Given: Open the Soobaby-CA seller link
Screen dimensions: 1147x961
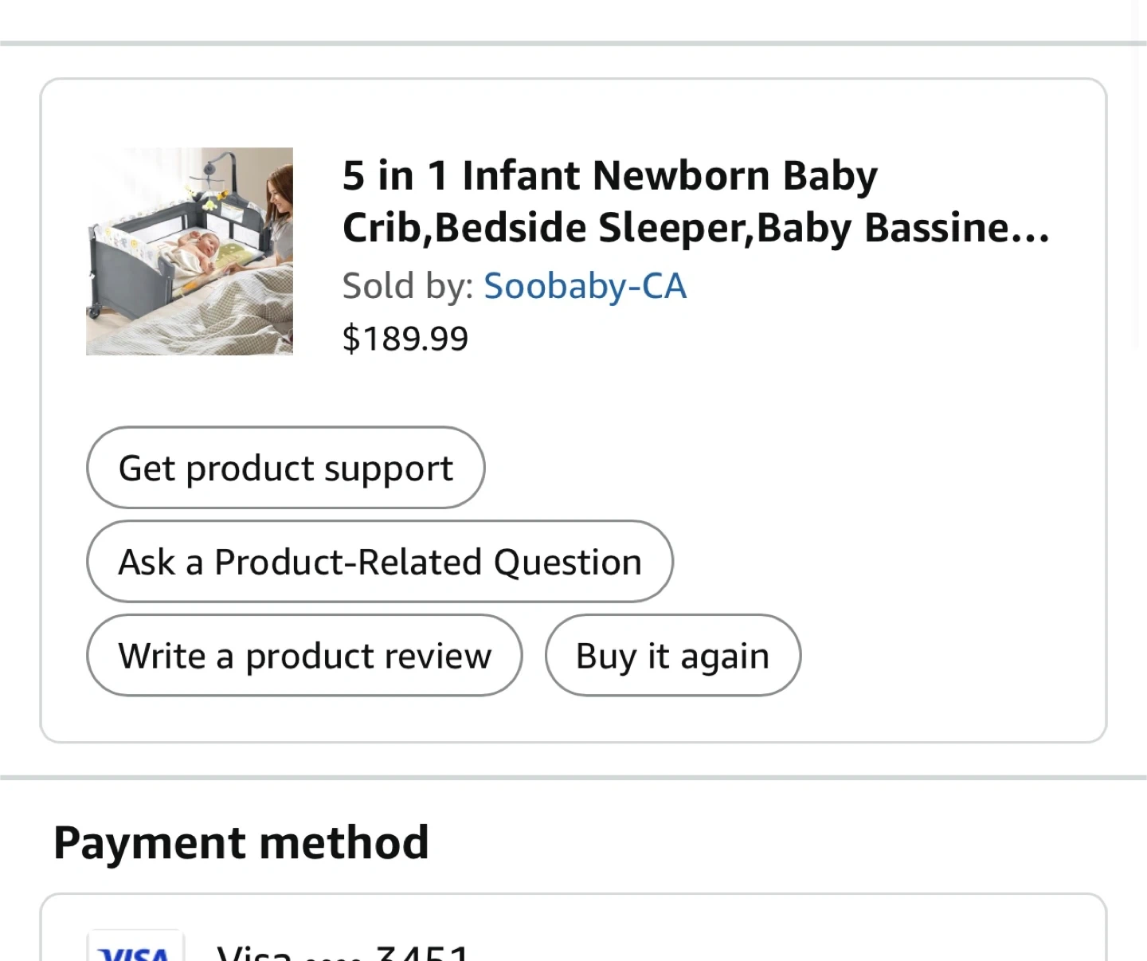Looking at the screenshot, I should pos(585,286).
